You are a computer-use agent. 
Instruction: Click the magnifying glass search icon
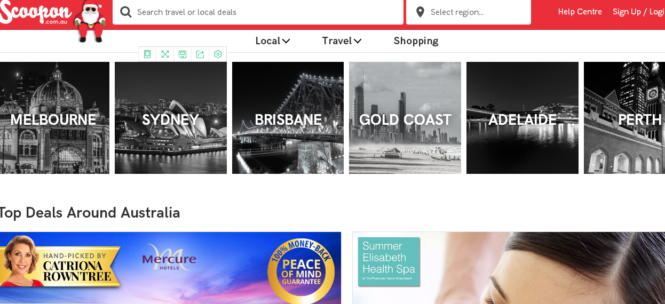point(126,12)
